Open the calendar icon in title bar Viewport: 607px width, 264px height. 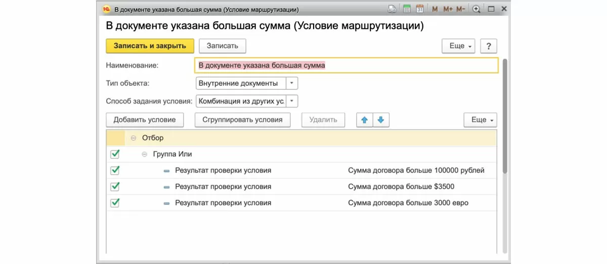click(420, 9)
